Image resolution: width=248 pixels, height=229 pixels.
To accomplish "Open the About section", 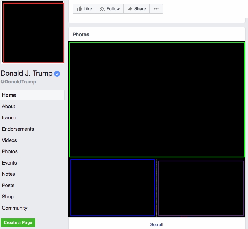I will pos(8,106).
